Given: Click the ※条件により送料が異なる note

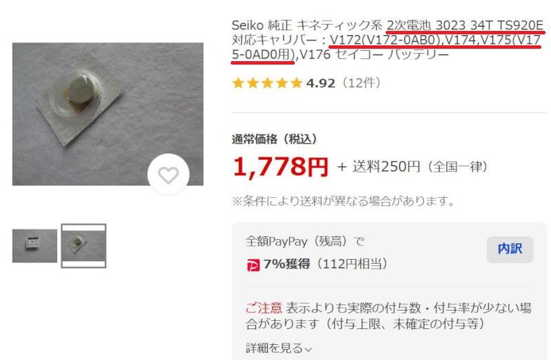Looking at the screenshot, I should [x=343, y=201].
